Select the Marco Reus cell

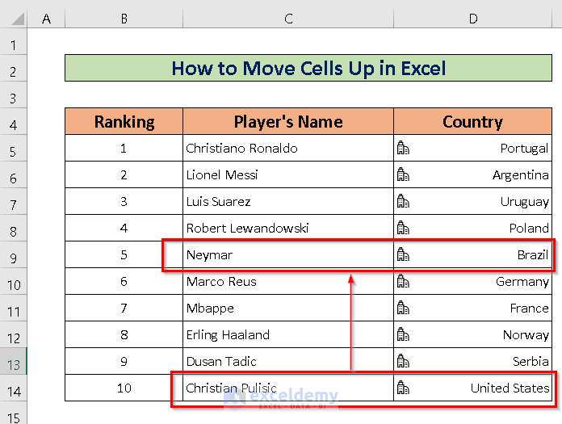click(288, 281)
